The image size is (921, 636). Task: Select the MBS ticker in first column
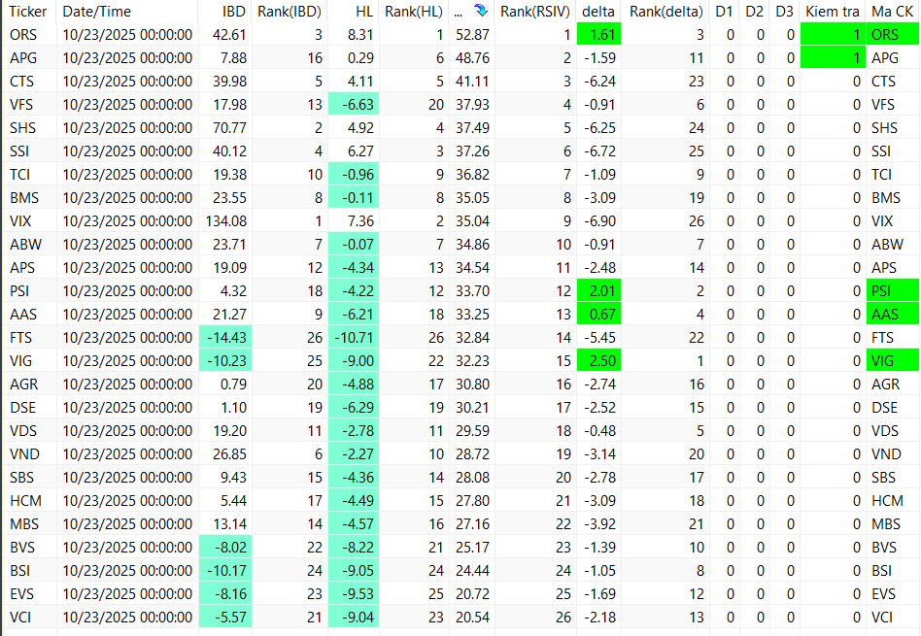(x=24, y=524)
